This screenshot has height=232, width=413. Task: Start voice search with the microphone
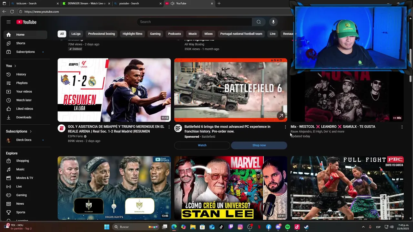point(273,22)
